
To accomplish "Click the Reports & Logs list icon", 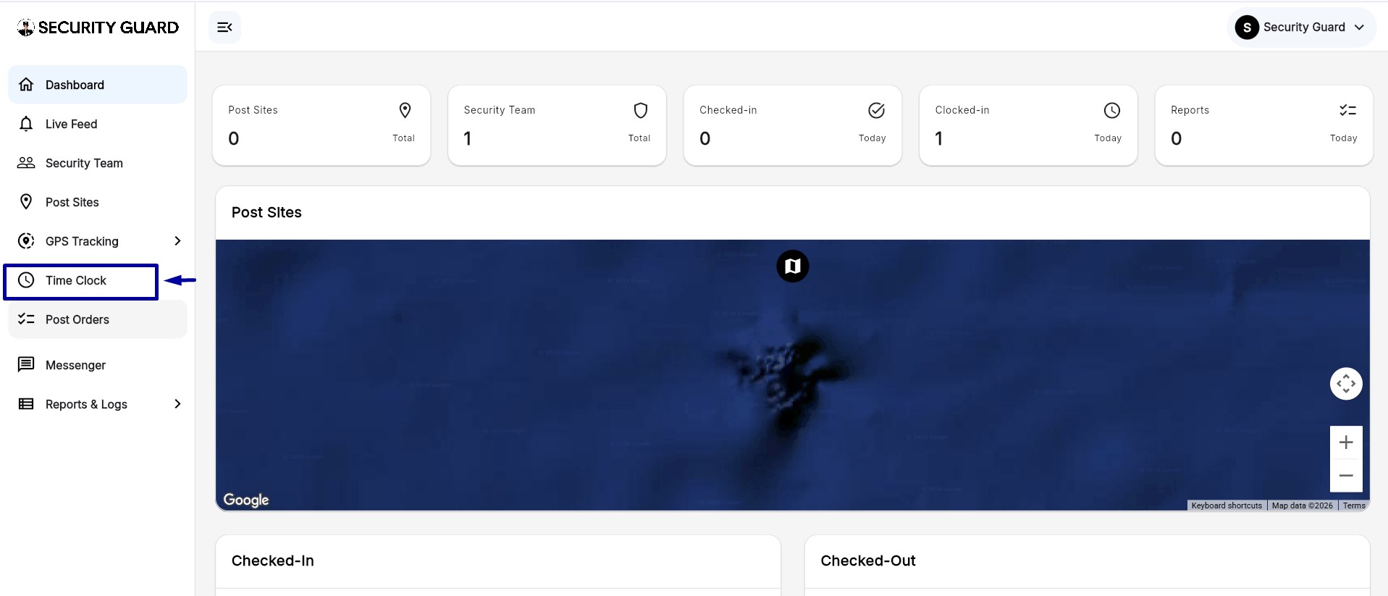I will click(x=26, y=404).
